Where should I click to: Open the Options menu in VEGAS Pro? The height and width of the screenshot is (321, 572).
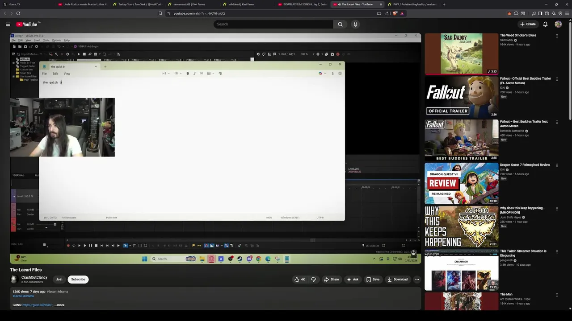point(56,40)
